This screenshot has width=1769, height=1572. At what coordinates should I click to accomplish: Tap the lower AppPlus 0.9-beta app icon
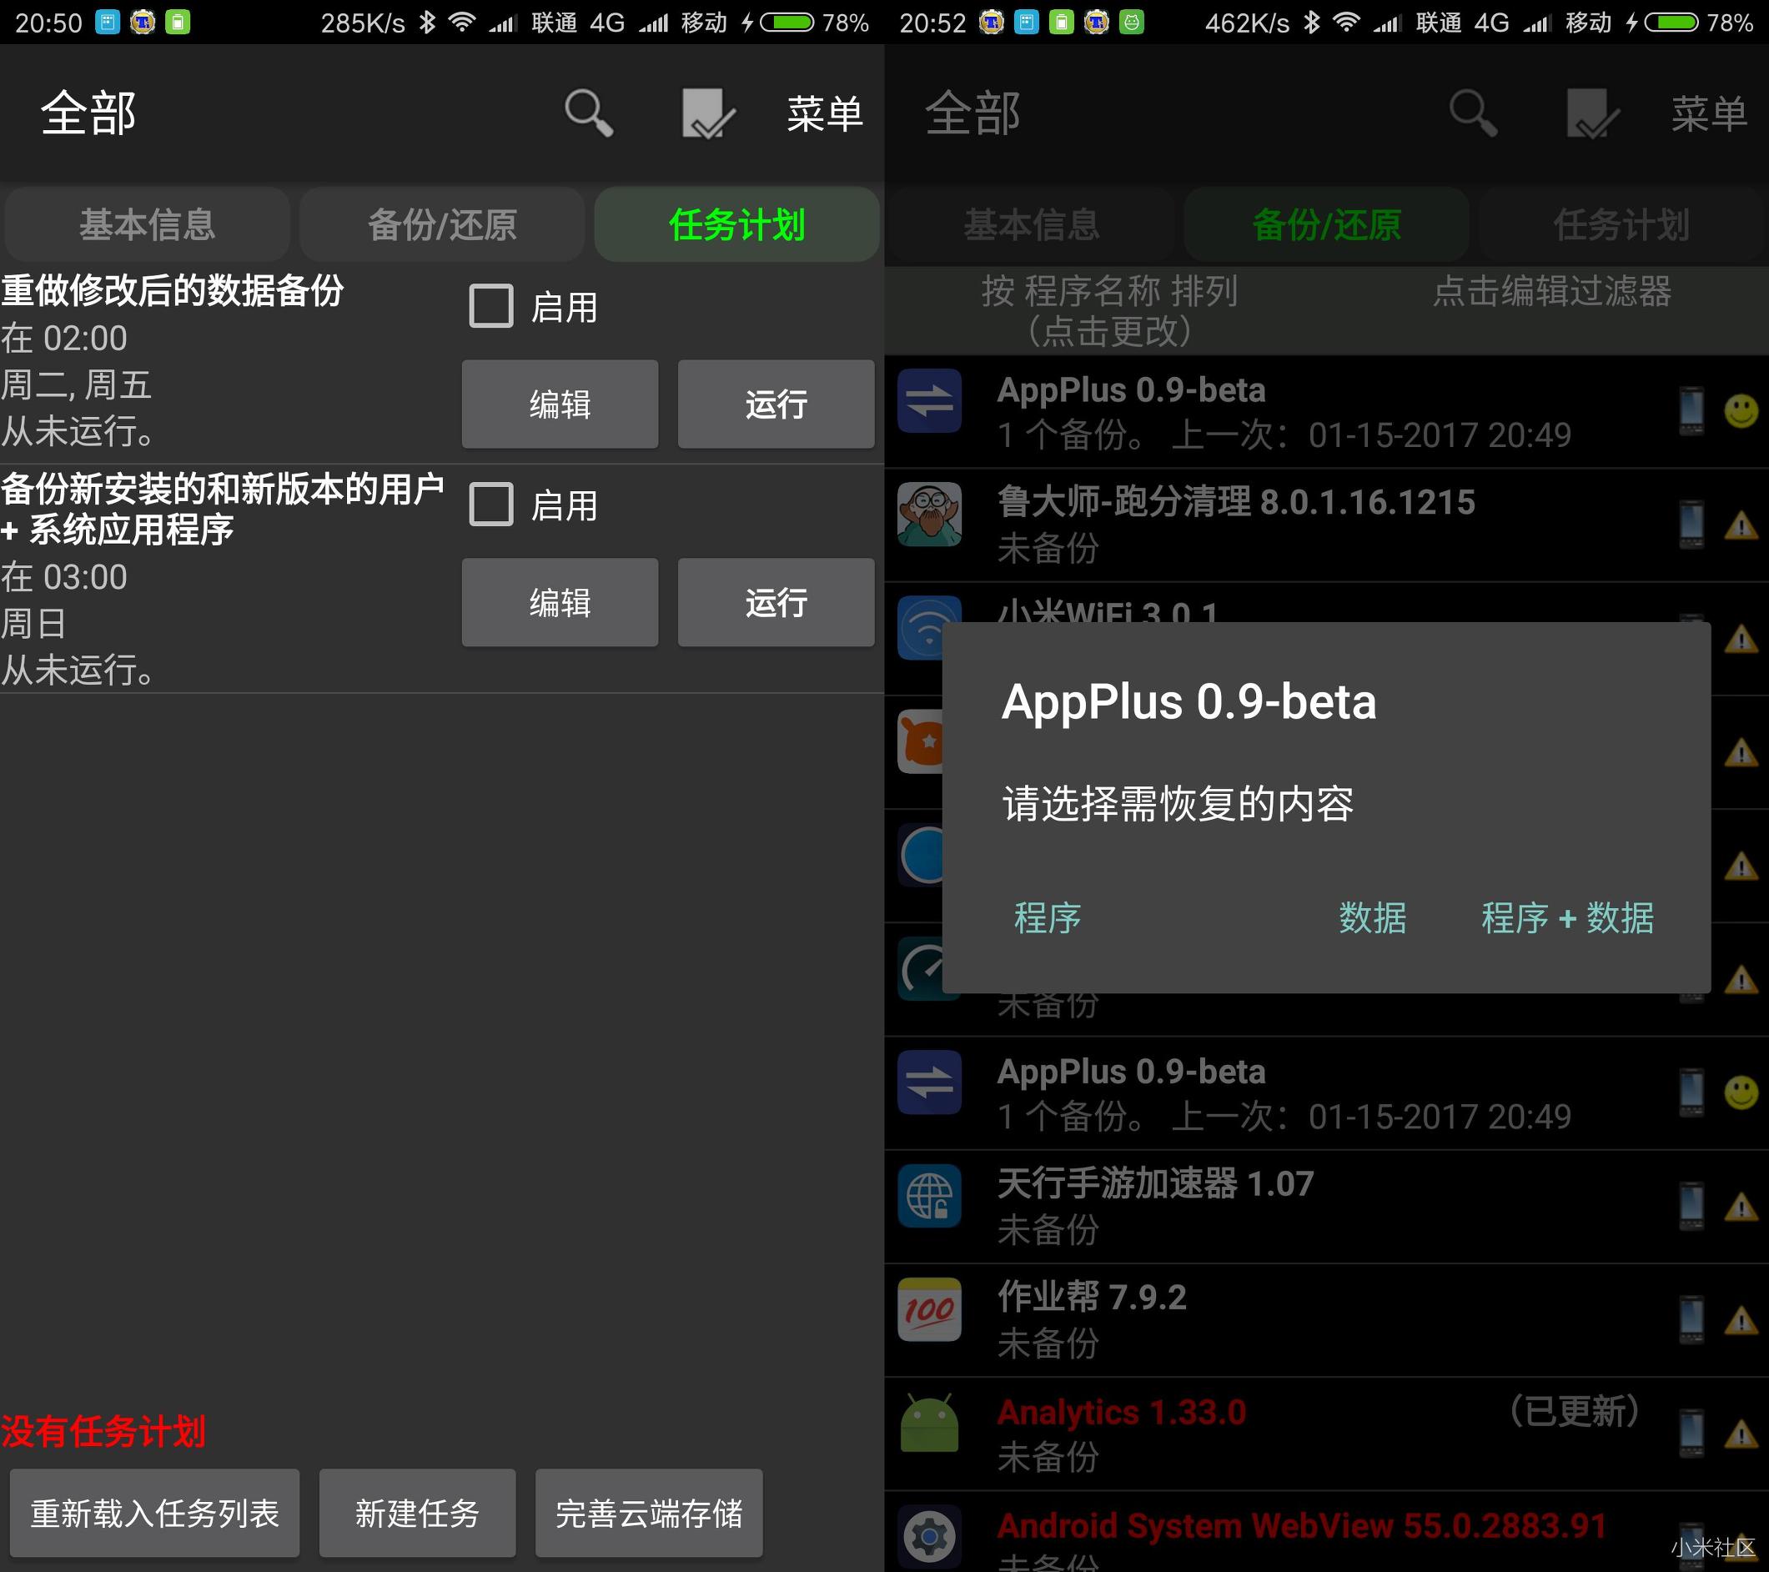[x=929, y=1082]
